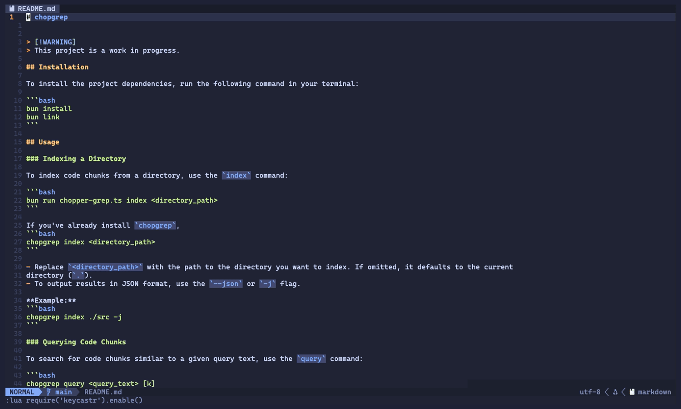The image size is (681, 409).
Task: Click the ```bash fence on relative line 35
Action: pos(41,309)
